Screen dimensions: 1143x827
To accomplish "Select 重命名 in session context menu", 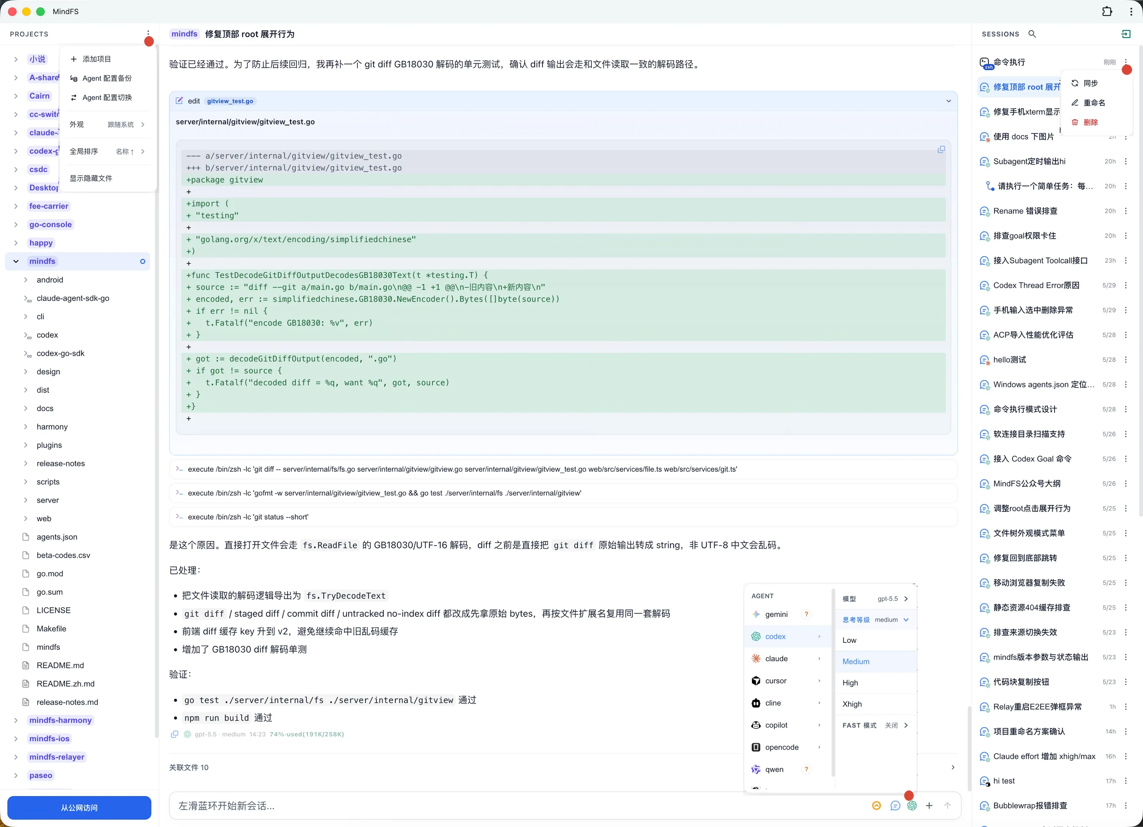I will tap(1097, 103).
